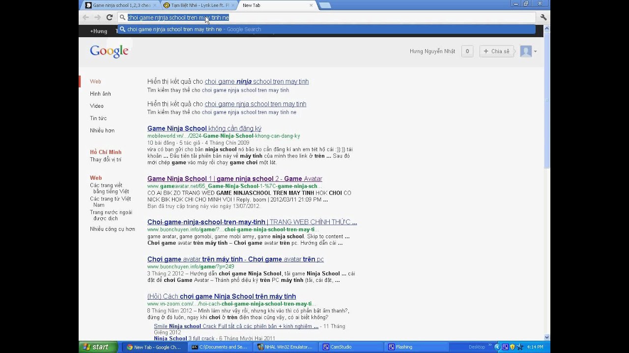Reload the page with refresh icon
This screenshot has width=629, height=353.
click(110, 17)
